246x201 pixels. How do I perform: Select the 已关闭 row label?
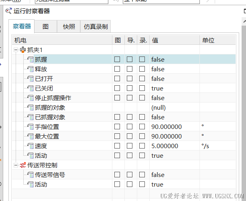pos(44,88)
